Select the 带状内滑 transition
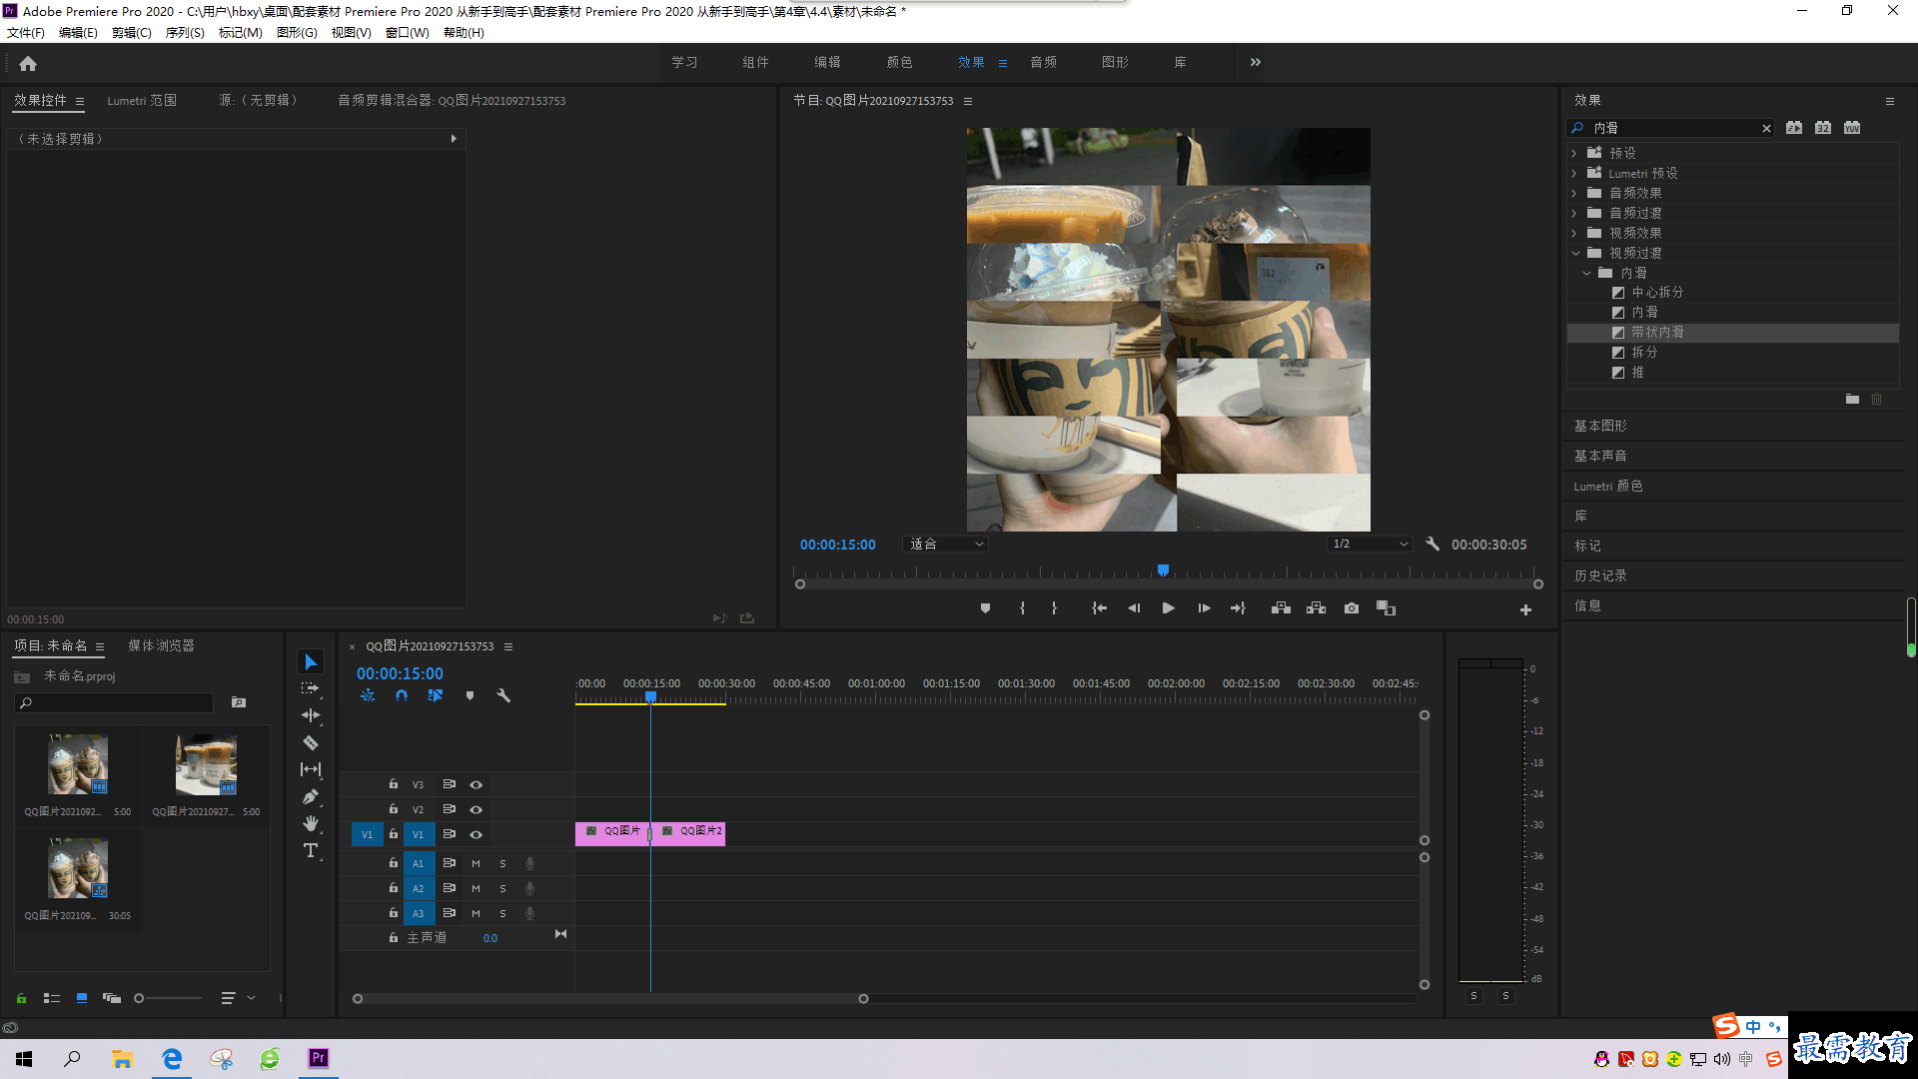This screenshot has width=1918, height=1079. click(x=1657, y=332)
